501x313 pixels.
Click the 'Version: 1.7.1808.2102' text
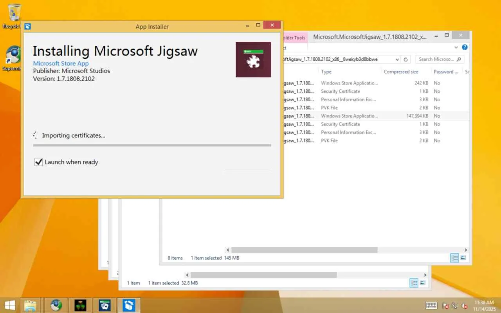(64, 79)
